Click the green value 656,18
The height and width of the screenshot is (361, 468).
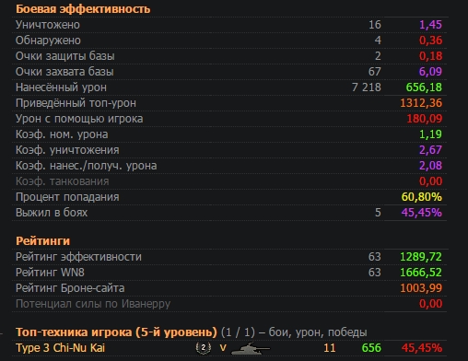tap(424, 87)
